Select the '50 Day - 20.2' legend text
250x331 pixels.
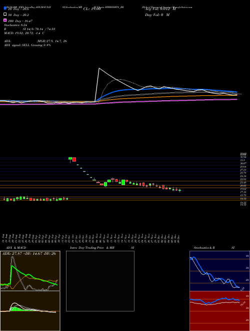pos(18,15)
